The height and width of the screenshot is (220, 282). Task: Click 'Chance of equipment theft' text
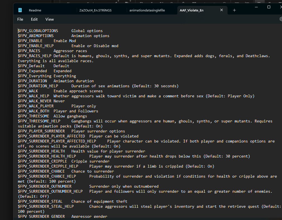(x=99, y=202)
